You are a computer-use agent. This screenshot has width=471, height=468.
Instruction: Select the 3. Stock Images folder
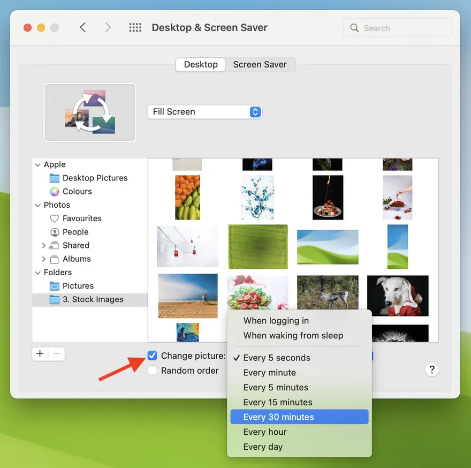pos(93,299)
